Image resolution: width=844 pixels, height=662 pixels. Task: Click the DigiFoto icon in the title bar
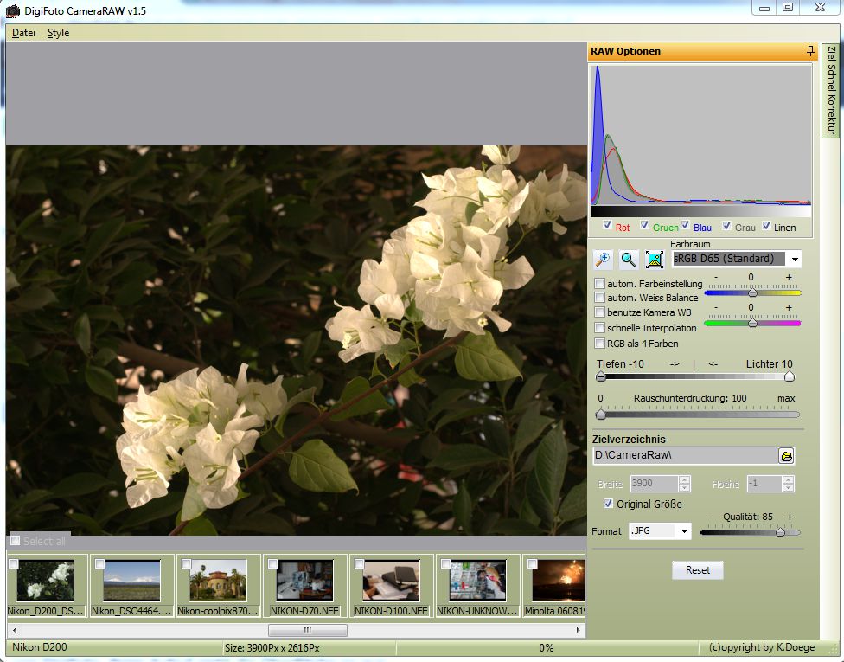(x=12, y=11)
